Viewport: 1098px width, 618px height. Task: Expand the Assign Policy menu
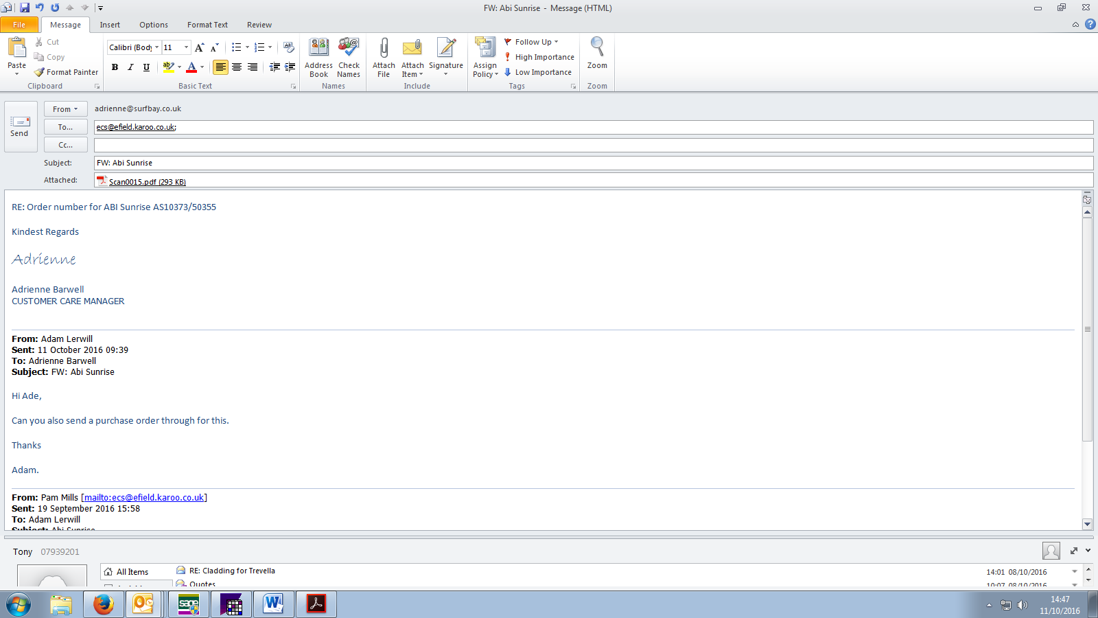[x=485, y=58]
